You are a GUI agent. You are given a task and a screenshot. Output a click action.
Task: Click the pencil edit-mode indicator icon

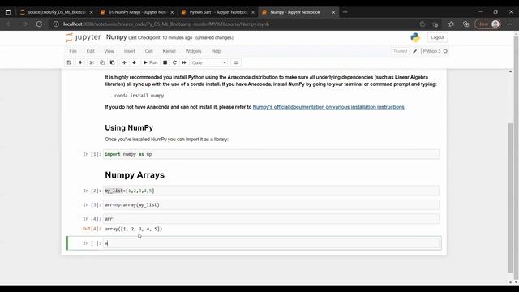(x=414, y=51)
